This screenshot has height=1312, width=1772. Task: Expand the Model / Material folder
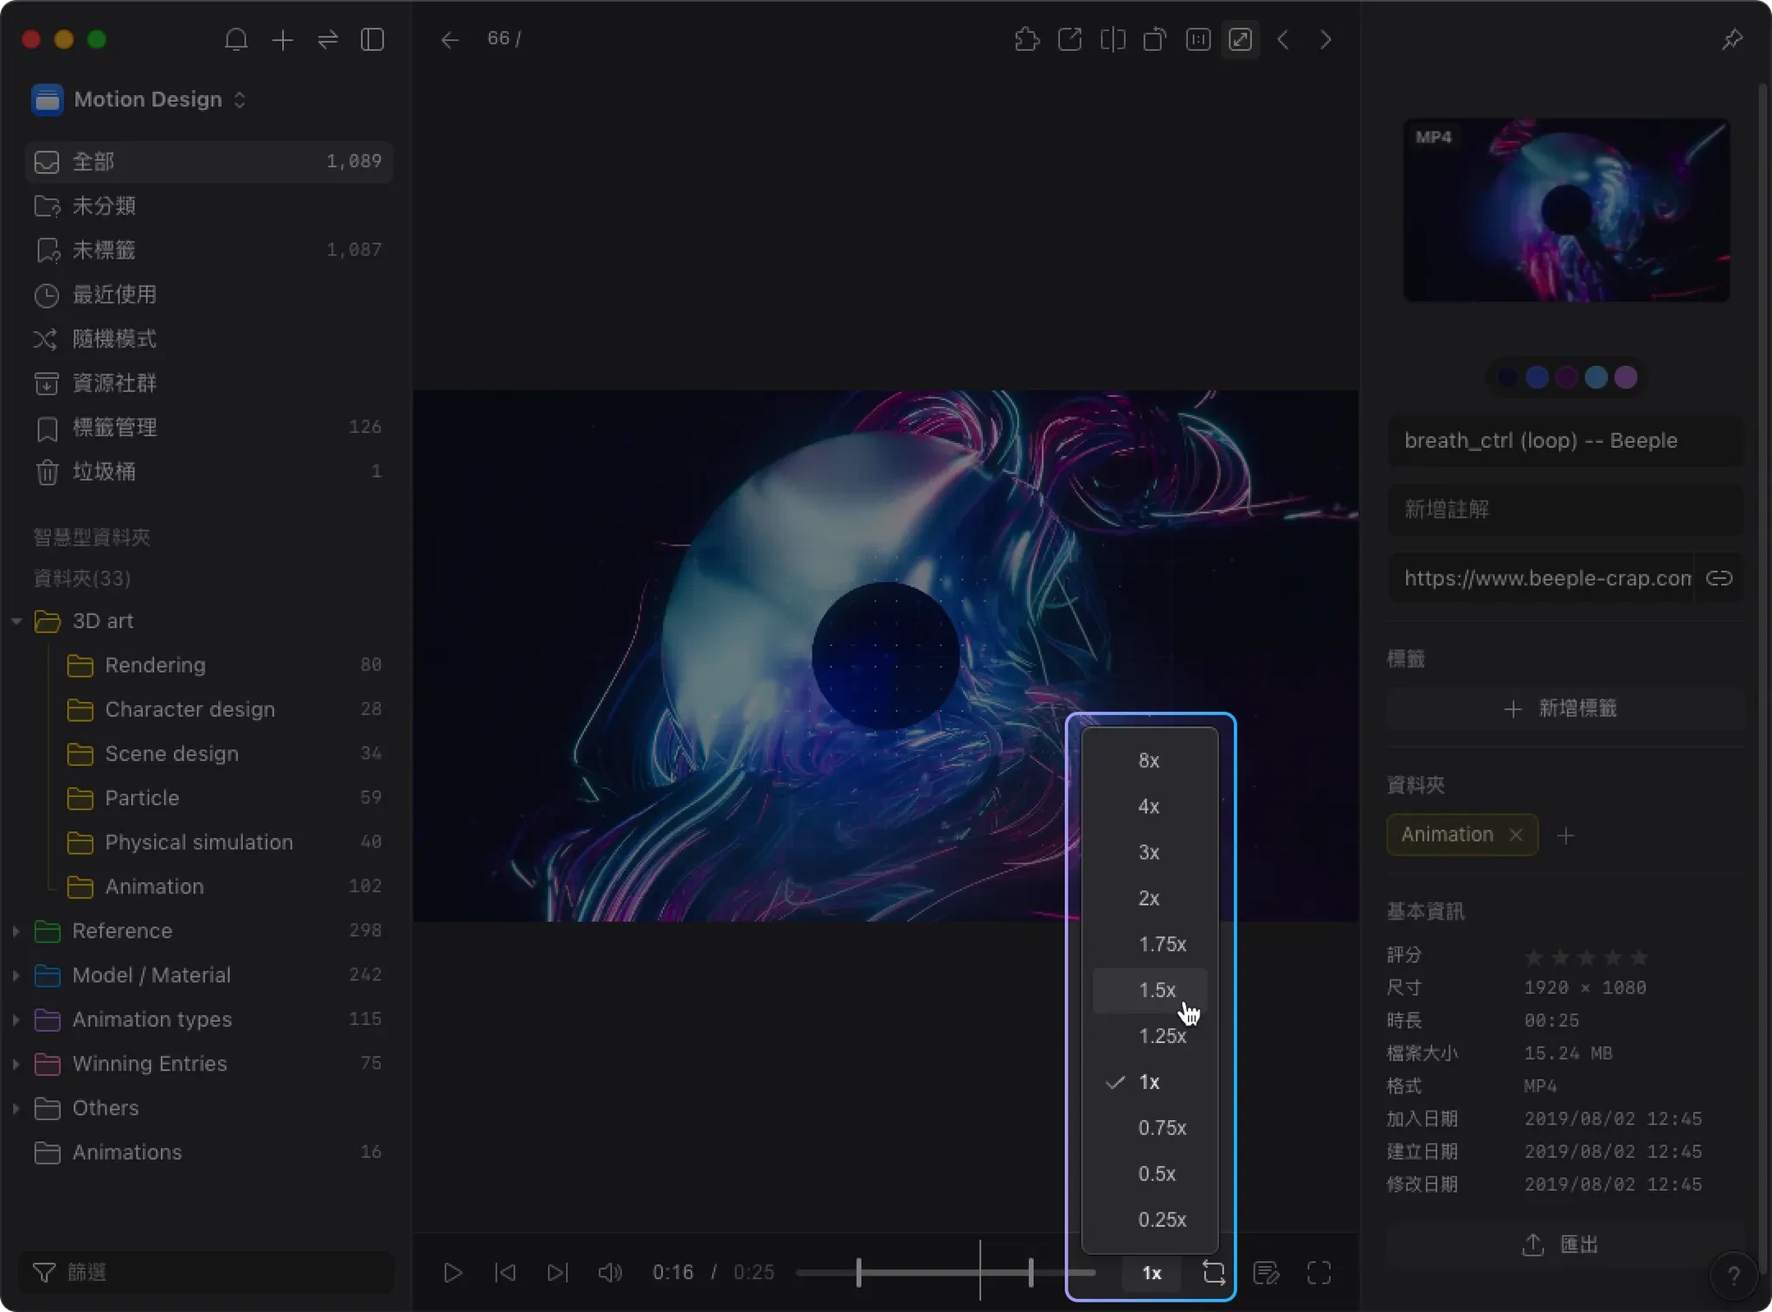(x=16, y=975)
